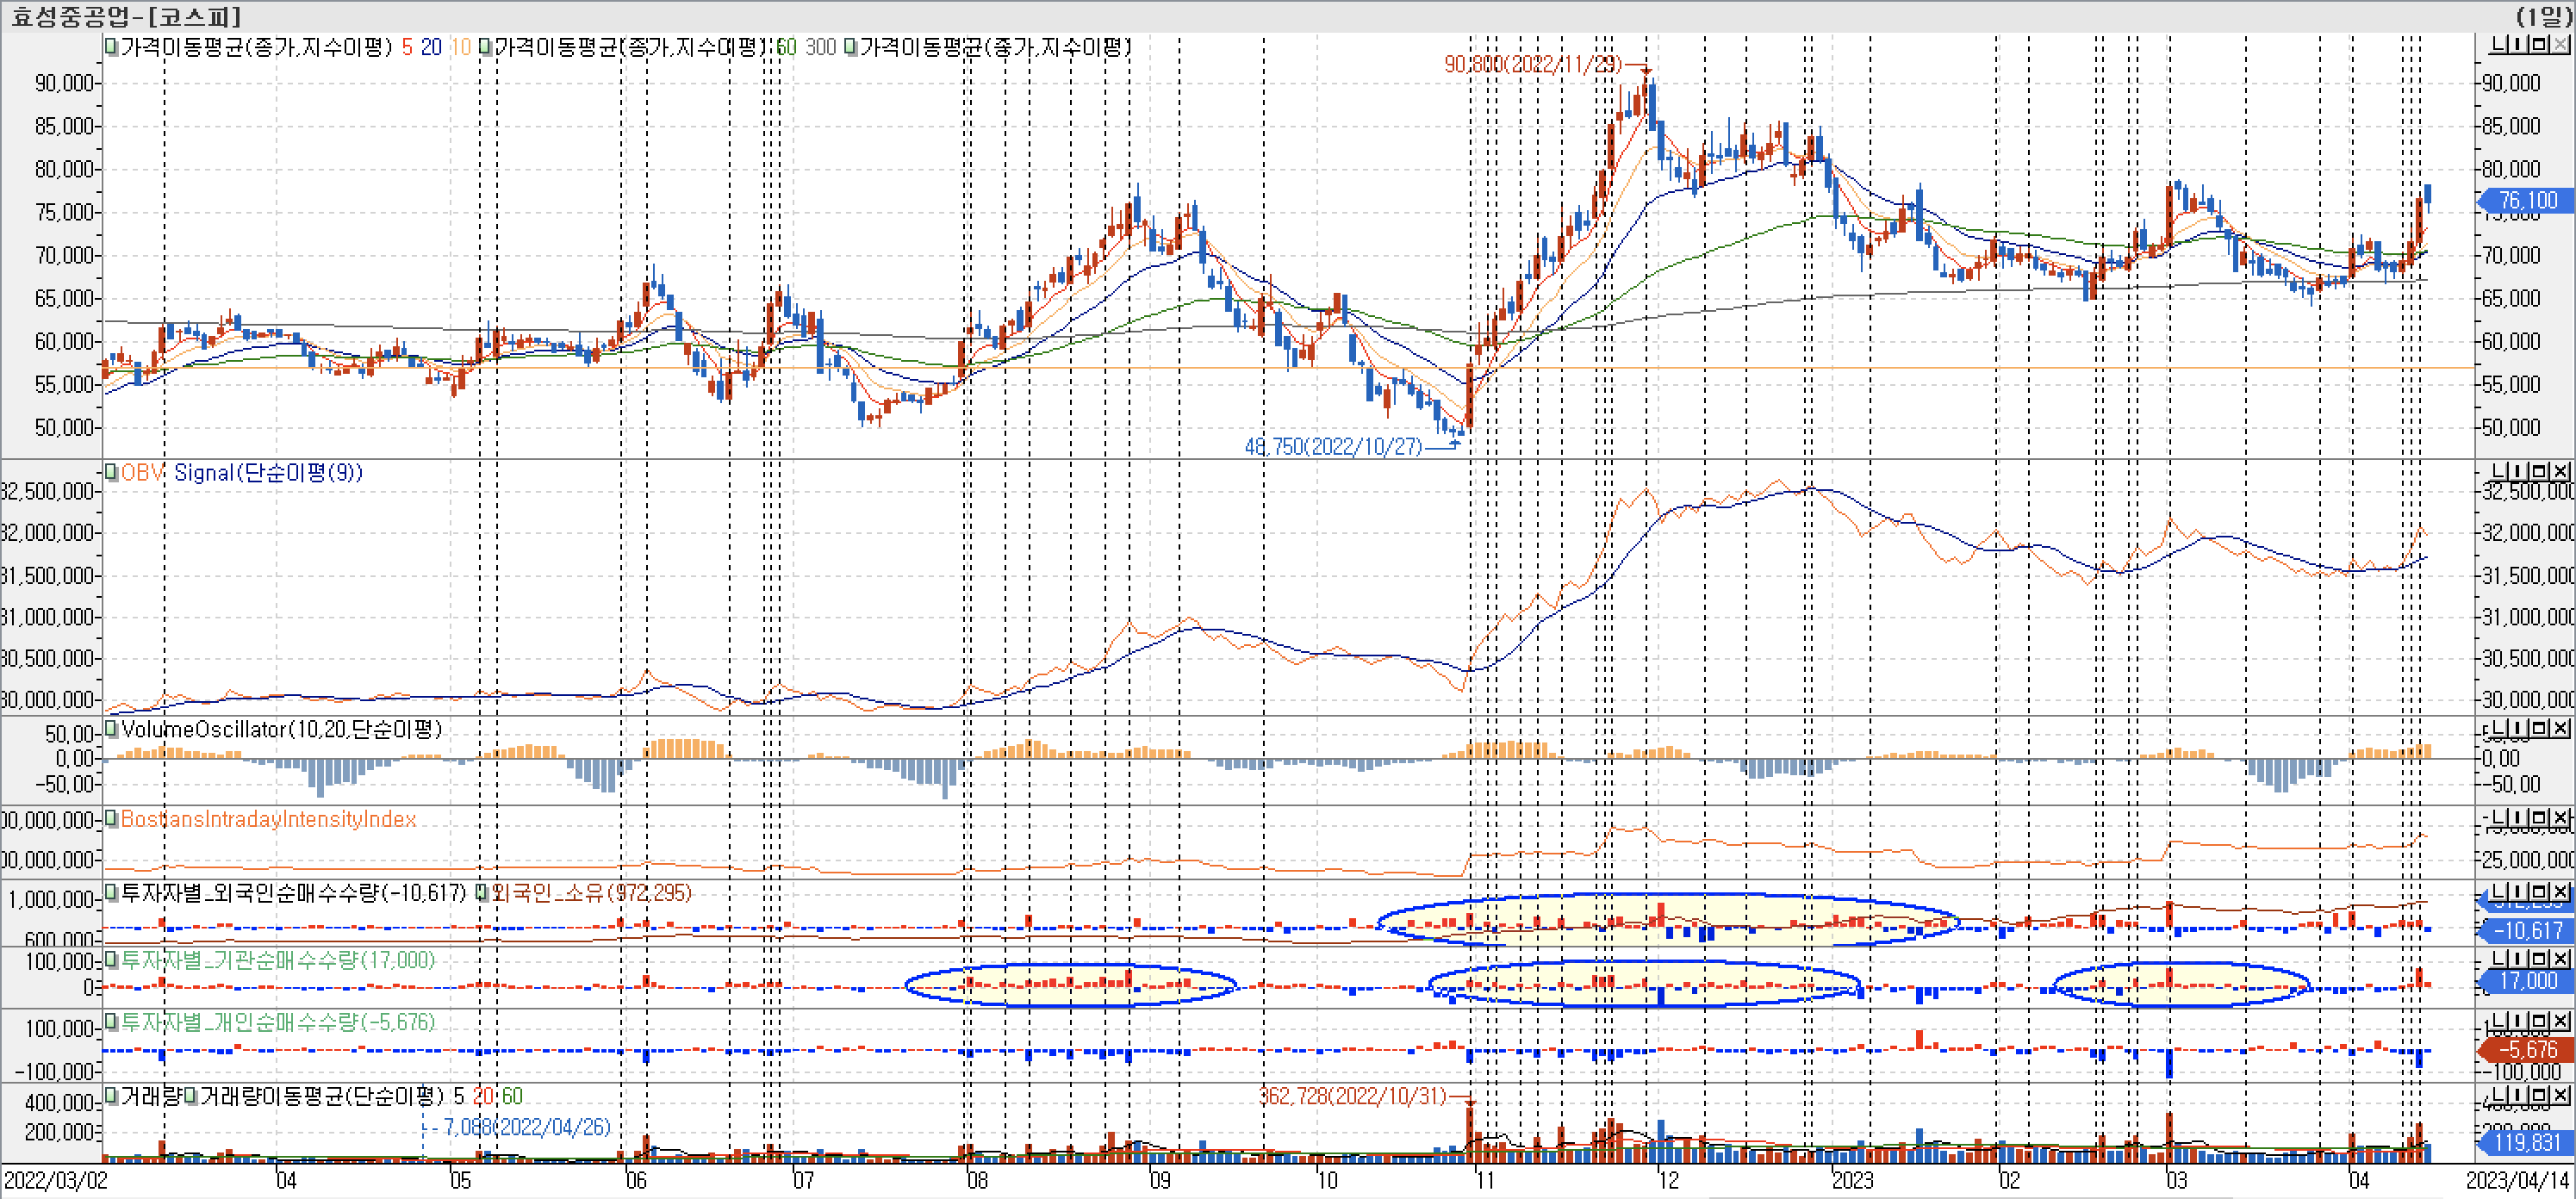This screenshot has width=2576, height=1199.
Task: Maximize the VolumeOscillator panel
Action: click(2540, 728)
